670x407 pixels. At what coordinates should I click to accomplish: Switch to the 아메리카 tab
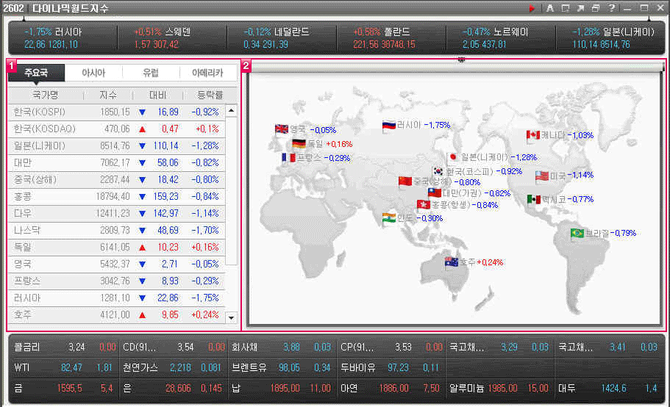(x=207, y=73)
